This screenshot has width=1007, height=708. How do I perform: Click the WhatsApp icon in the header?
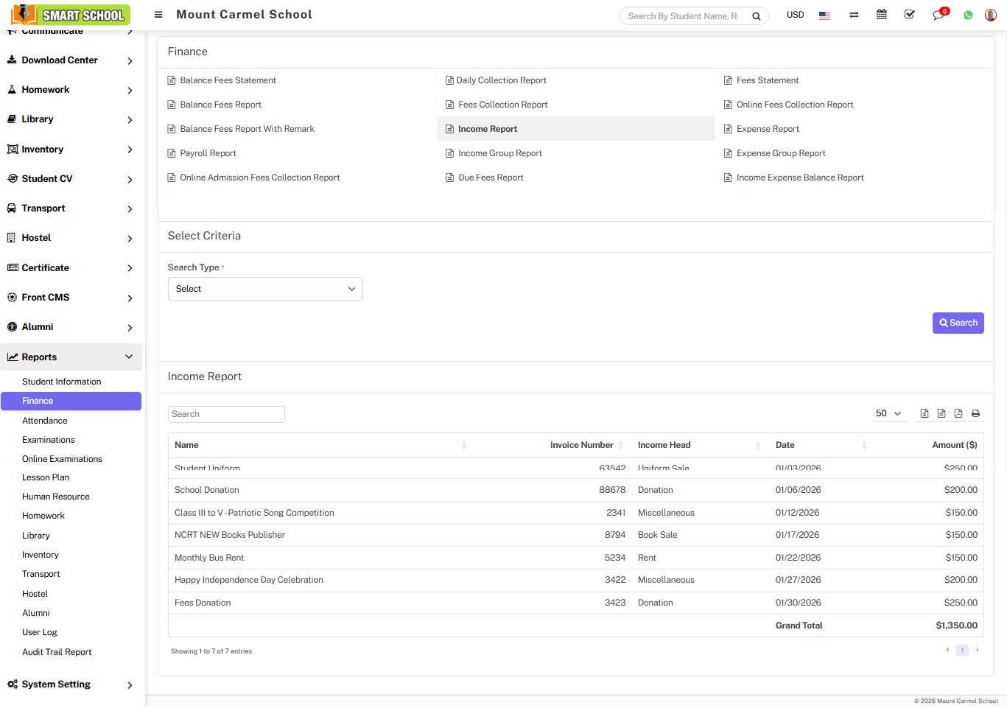coord(968,15)
